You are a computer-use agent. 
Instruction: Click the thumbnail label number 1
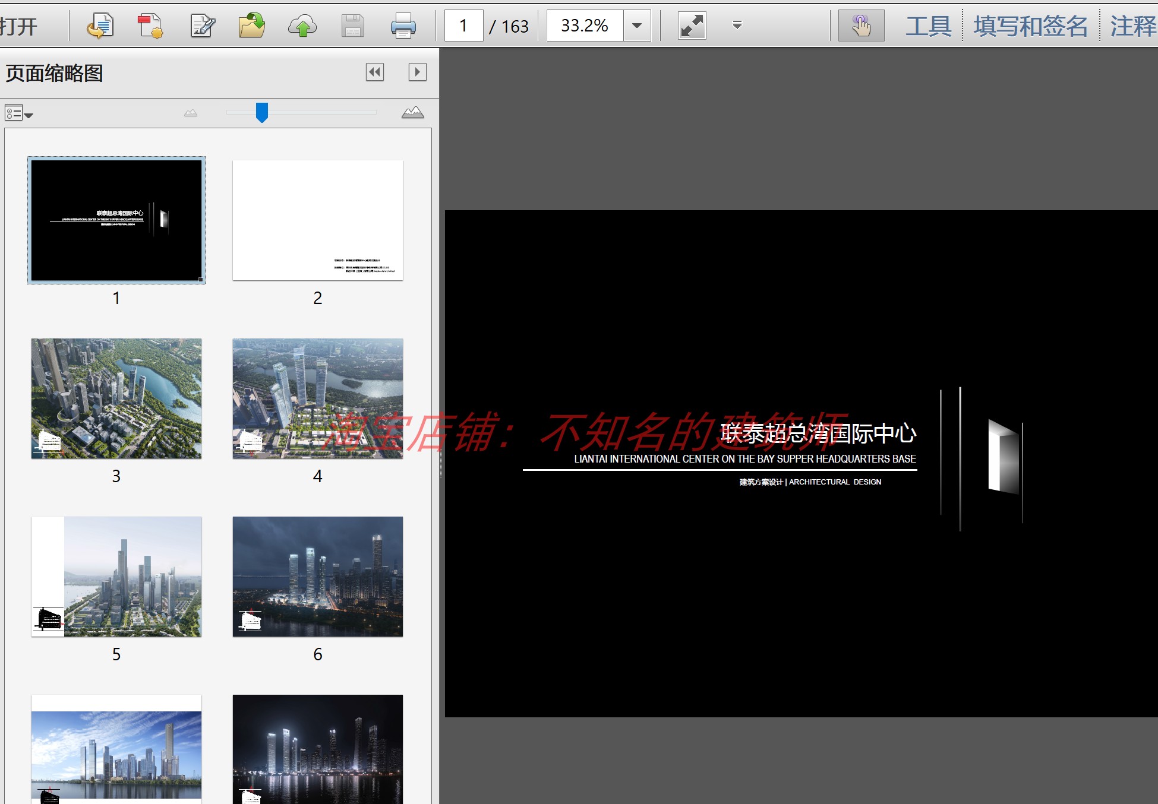[116, 298]
